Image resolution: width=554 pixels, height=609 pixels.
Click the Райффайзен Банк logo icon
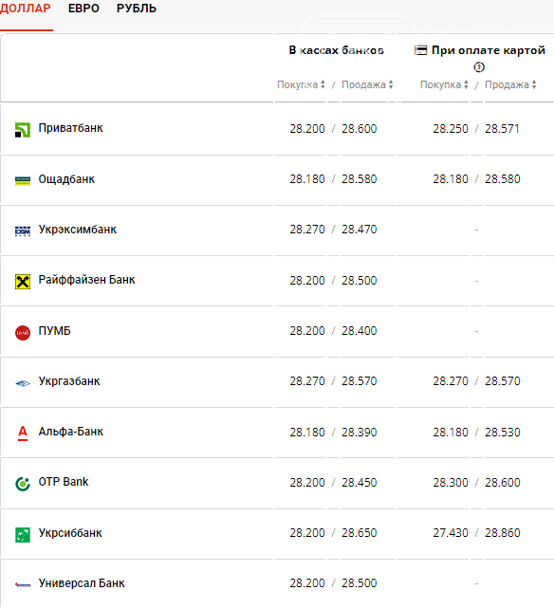coord(23,282)
